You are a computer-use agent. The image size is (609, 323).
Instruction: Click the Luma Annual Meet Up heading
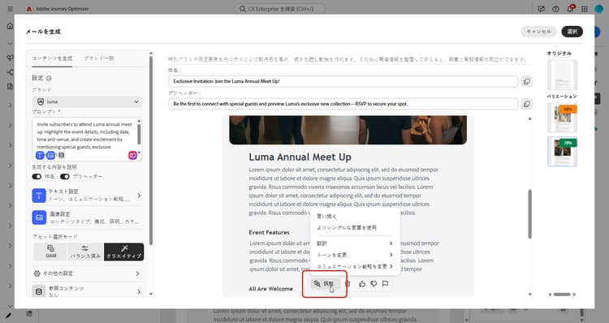300,157
